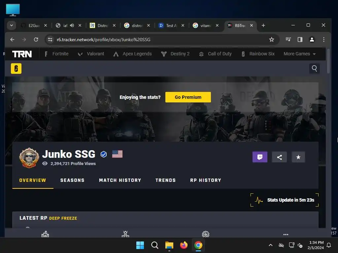Click the badge icon in bottom navigation

coord(206,234)
